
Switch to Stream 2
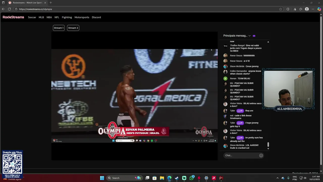73,28
